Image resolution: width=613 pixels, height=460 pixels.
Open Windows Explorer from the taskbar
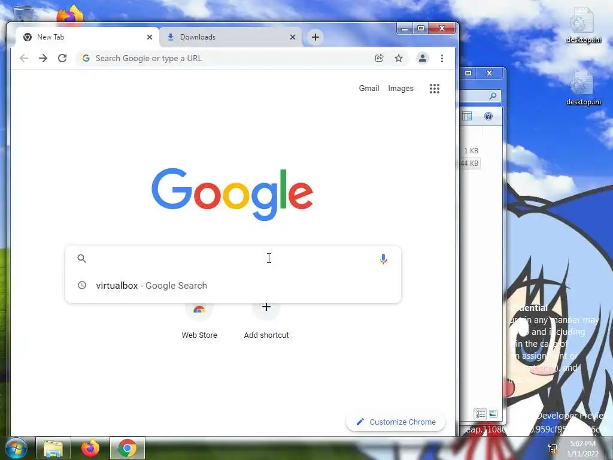(53, 448)
